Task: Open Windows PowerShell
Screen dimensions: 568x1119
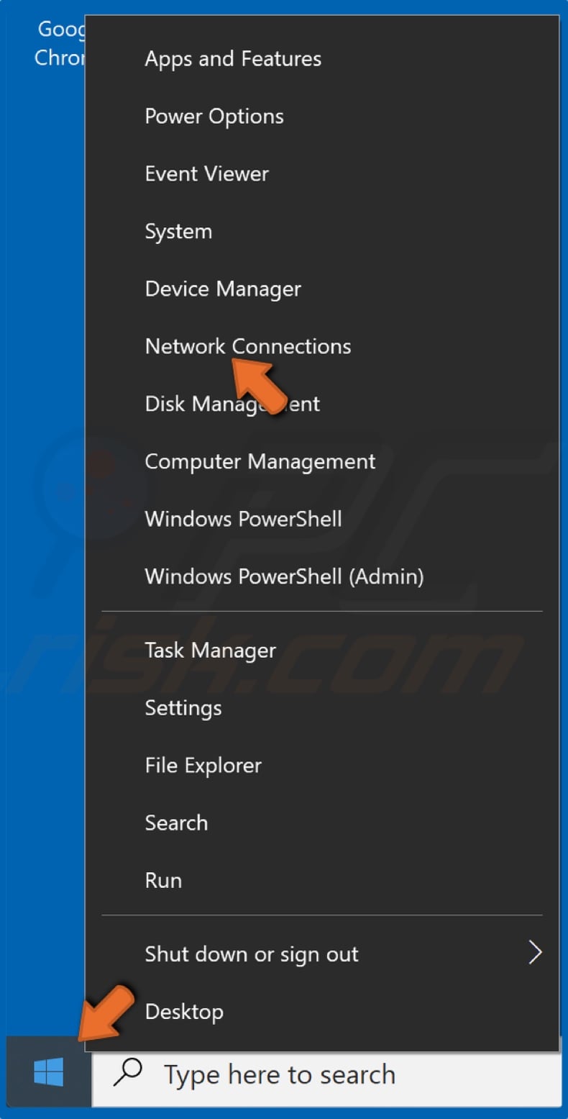Action: tap(242, 519)
